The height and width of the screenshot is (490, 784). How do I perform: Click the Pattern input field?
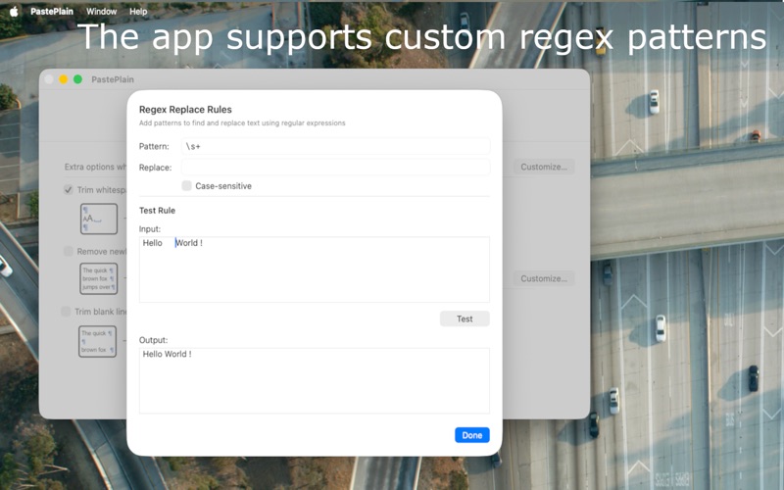tap(335, 146)
